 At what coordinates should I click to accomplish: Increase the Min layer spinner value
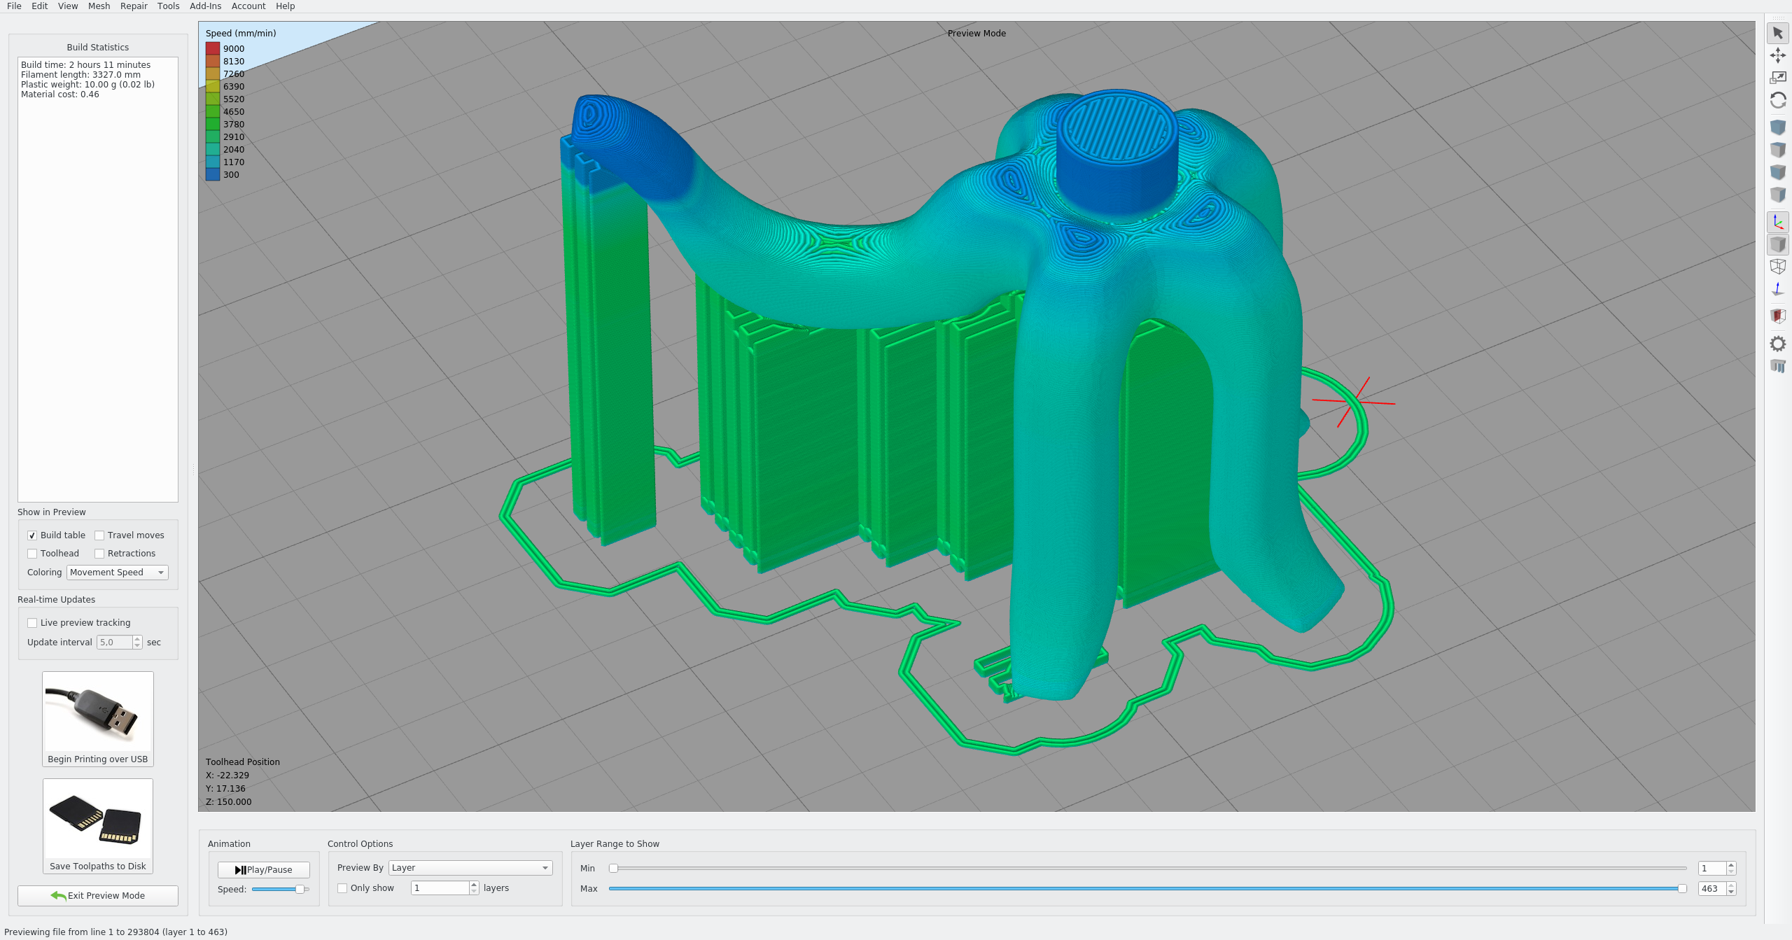click(x=1731, y=865)
